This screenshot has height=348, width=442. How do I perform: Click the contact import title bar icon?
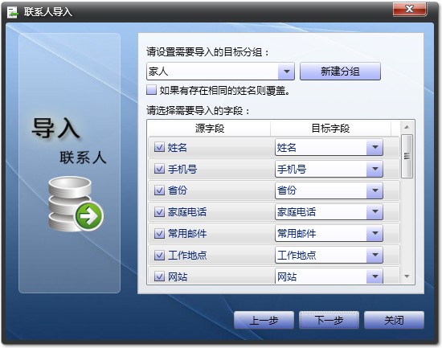pos(12,12)
